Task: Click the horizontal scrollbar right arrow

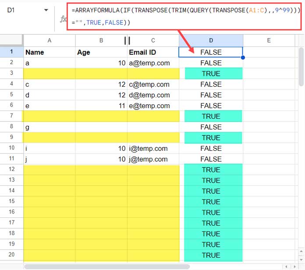Action: pos(294,266)
